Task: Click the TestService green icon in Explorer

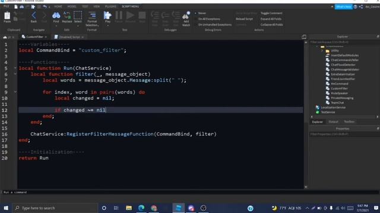Action: (x=318, y=112)
